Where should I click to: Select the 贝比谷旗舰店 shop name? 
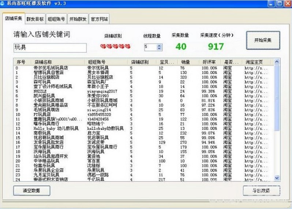[46, 77]
